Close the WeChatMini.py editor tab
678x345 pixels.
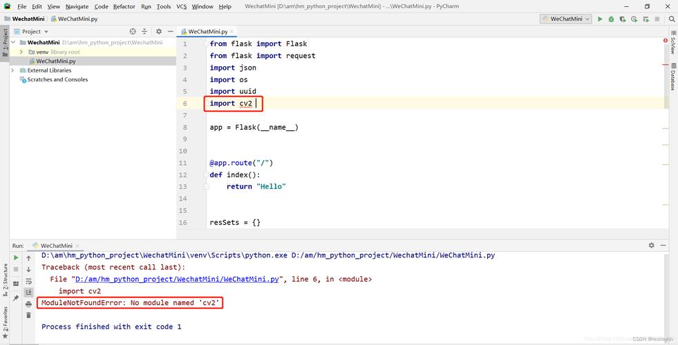(232, 32)
